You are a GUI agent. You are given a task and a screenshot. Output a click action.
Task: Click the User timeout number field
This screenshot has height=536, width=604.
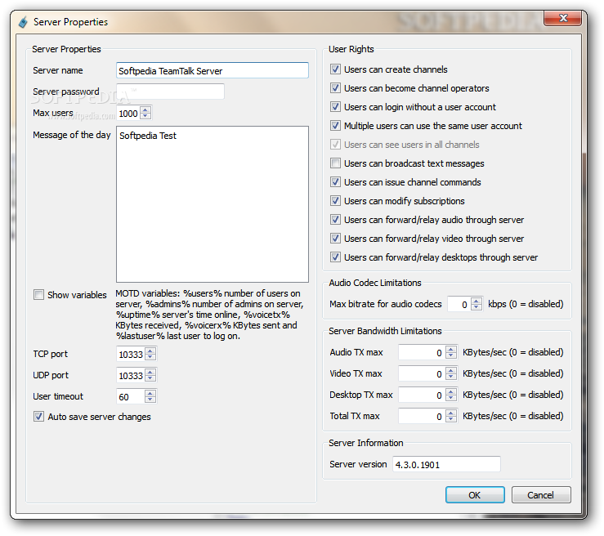pyautogui.click(x=131, y=396)
